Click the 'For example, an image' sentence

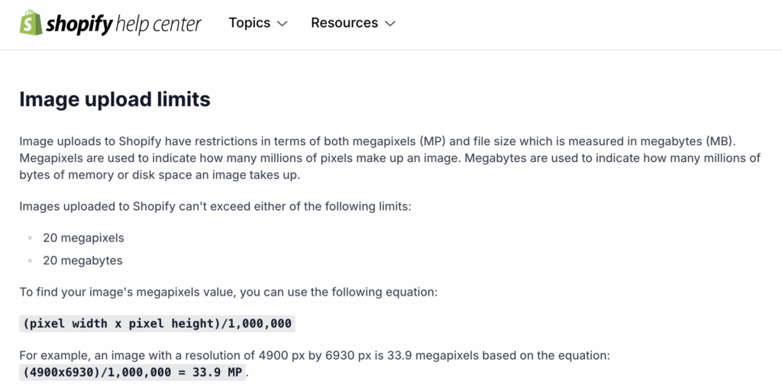pos(315,356)
